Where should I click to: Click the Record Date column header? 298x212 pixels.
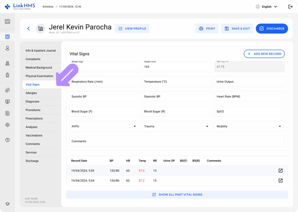coord(79,161)
